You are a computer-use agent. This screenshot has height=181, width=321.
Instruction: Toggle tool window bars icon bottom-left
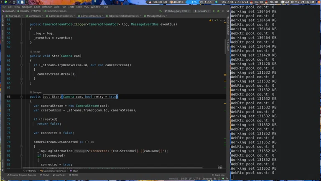(x=3, y=179)
